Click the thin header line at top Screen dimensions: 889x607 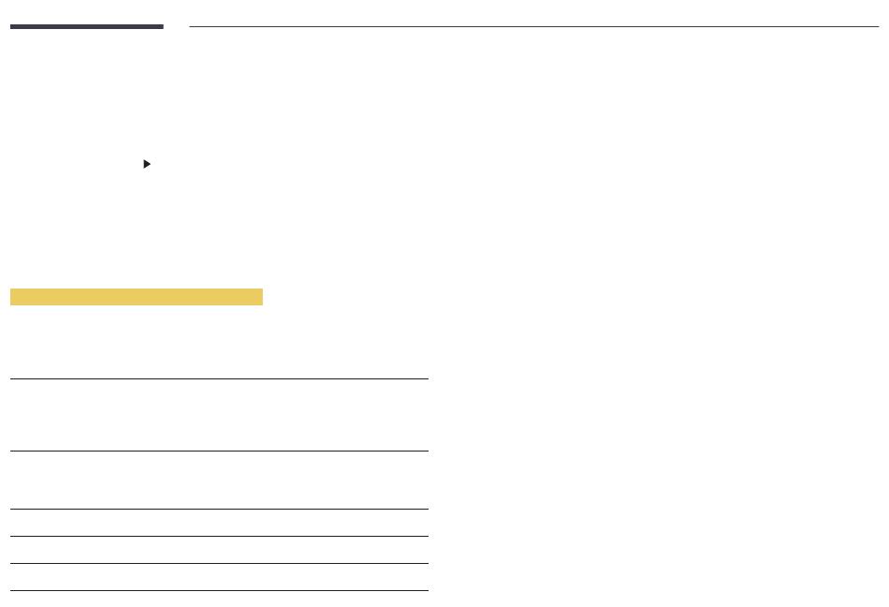(x=534, y=26)
